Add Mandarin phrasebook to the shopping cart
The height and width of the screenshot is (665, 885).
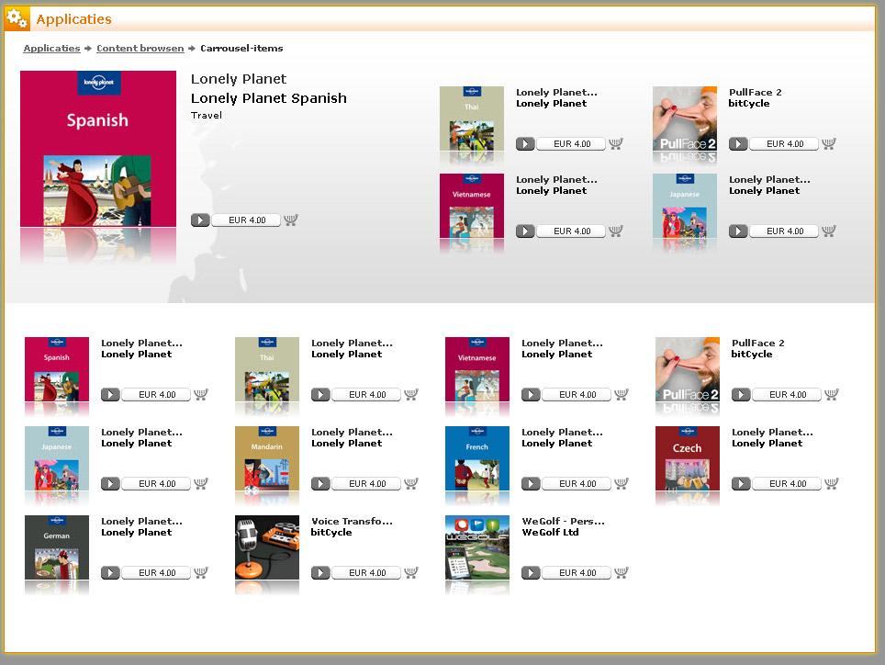[411, 483]
